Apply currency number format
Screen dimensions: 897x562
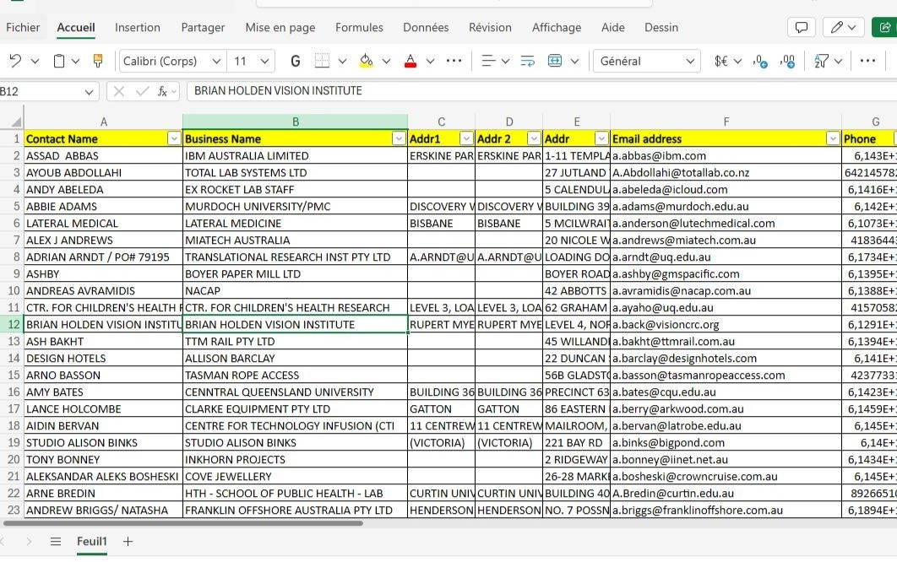[720, 61]
